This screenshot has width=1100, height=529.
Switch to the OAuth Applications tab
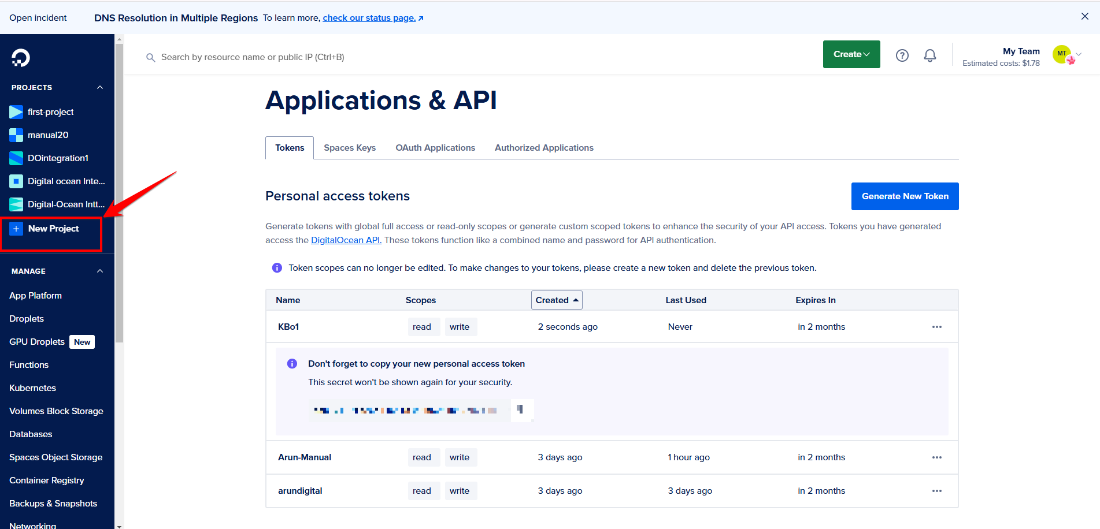[x=435, y=148]
